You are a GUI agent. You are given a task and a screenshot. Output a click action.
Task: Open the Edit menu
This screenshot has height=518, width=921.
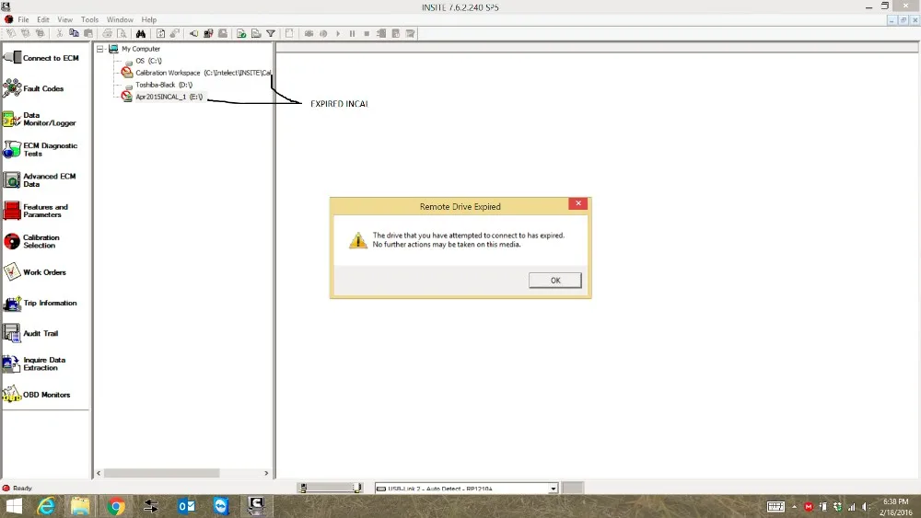(x=43, y=19)
